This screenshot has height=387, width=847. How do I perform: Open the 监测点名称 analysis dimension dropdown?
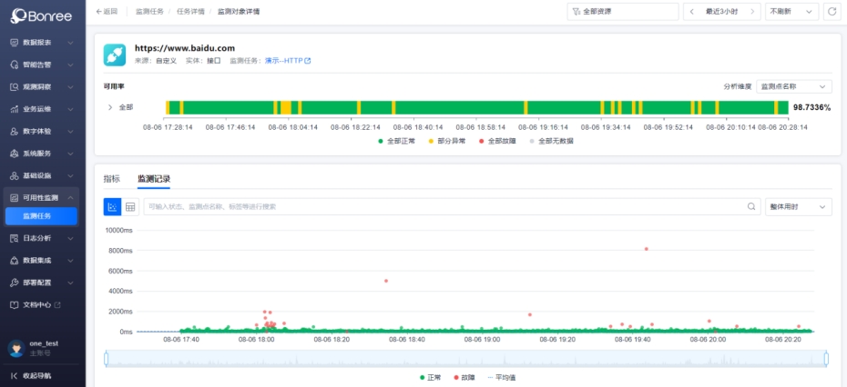coord(793,86)
